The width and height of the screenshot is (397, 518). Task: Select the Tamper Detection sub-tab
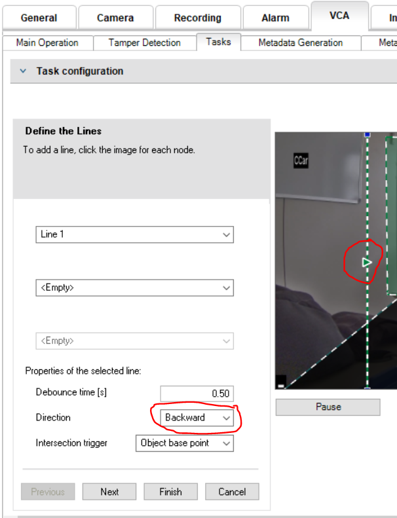point(144,43)
